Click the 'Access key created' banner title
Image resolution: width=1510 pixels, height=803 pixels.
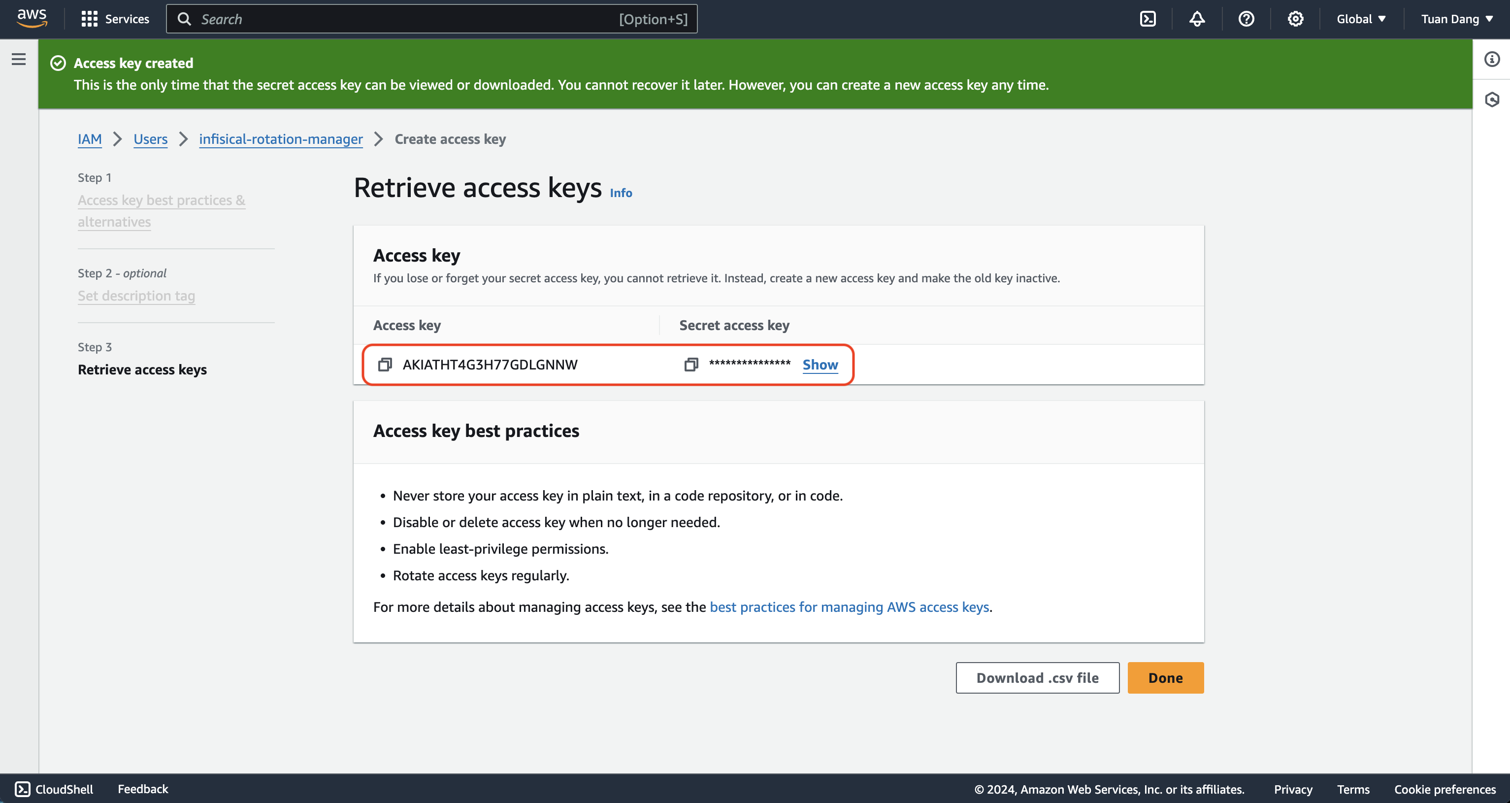pyautogui.click(x=133, y=63)
